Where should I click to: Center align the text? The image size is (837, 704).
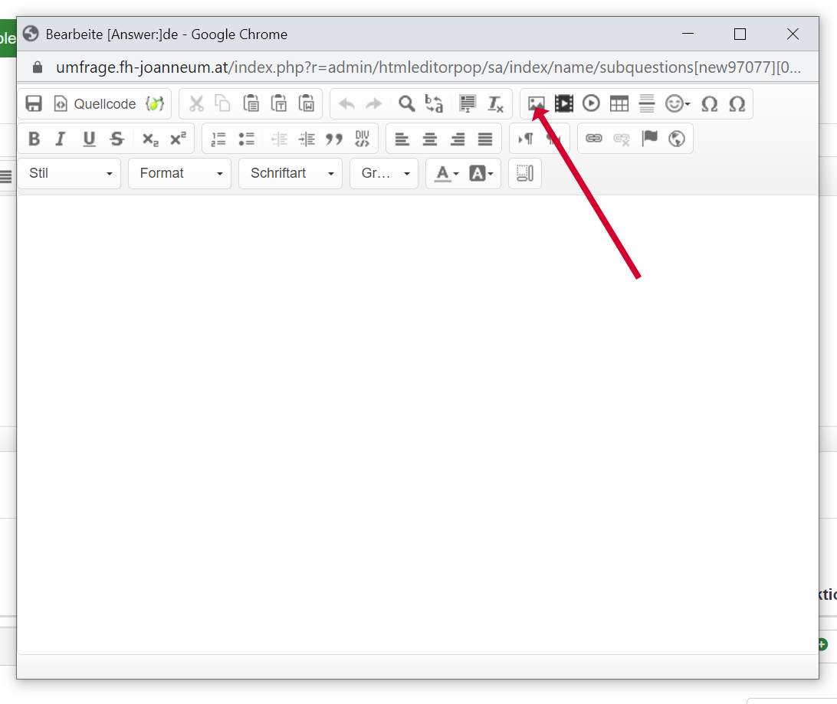point(430,139)
